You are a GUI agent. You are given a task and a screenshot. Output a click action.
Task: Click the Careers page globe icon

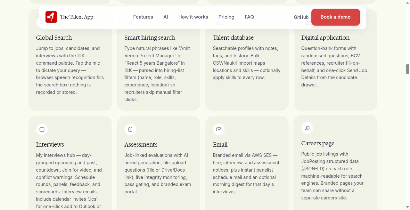pyautogui.click(x=307, y=128)
